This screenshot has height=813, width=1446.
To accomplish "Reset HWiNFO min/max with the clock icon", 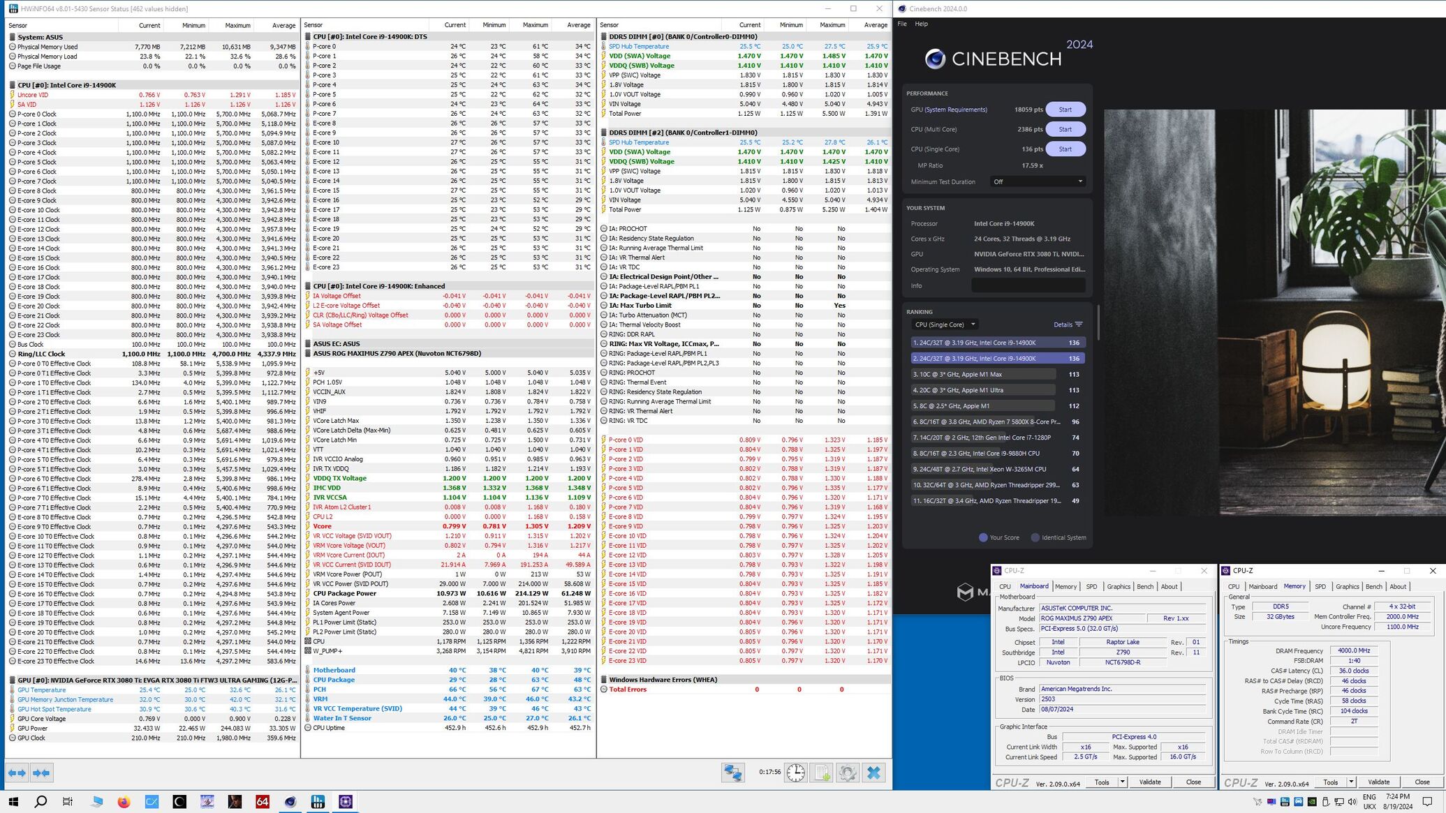I will point(795,773).
